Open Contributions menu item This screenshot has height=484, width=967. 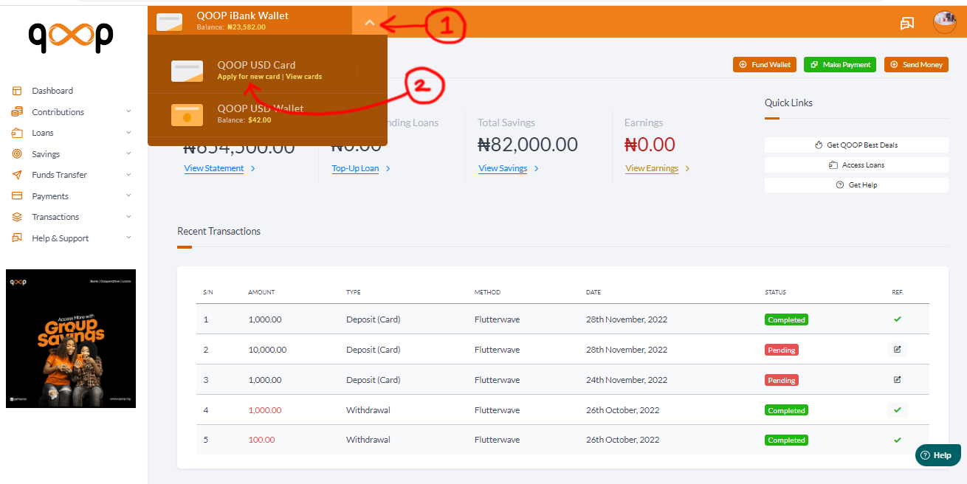58,112
